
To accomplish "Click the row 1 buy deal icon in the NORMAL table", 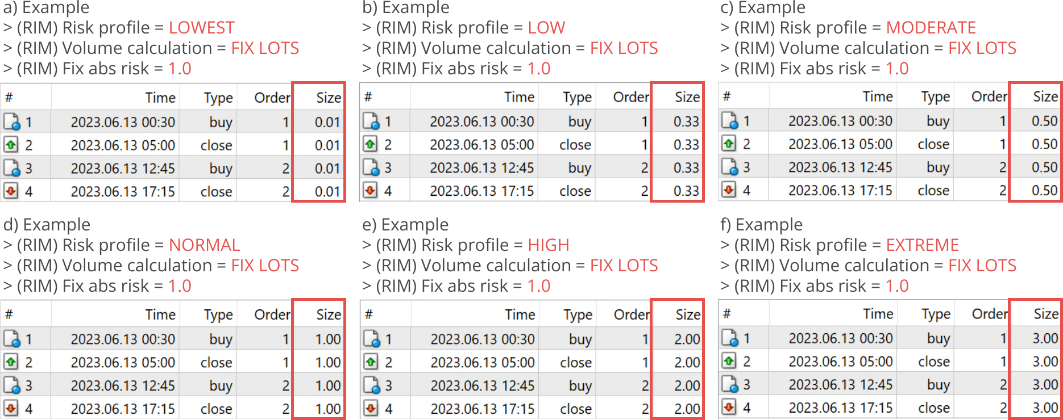I will coord(12,339).
